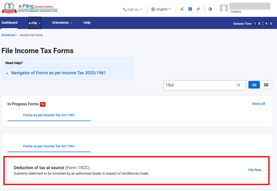The image size is (277, 191).
Task: Reset font size with blue A icon
Action: pos(190,9)
